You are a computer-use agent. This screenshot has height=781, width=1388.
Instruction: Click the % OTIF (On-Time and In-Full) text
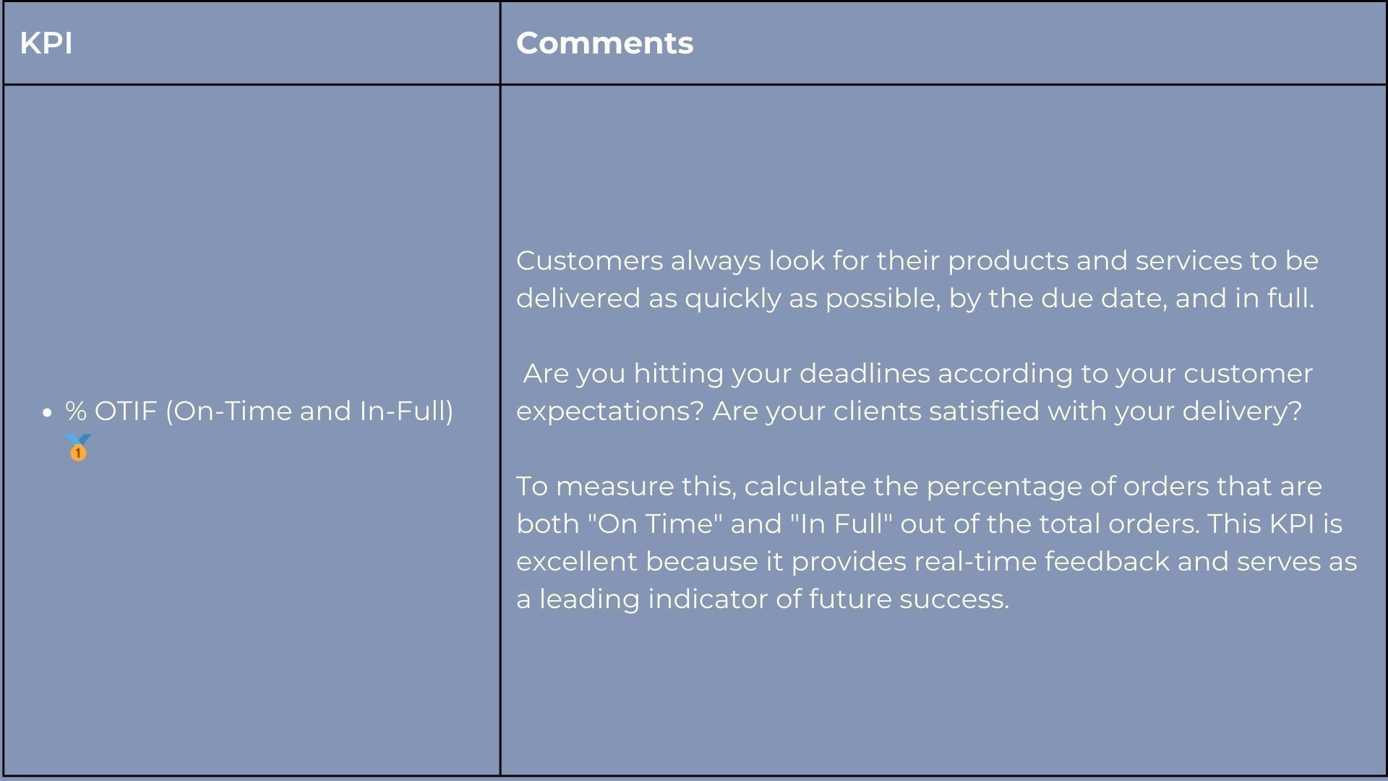[260, 411]
